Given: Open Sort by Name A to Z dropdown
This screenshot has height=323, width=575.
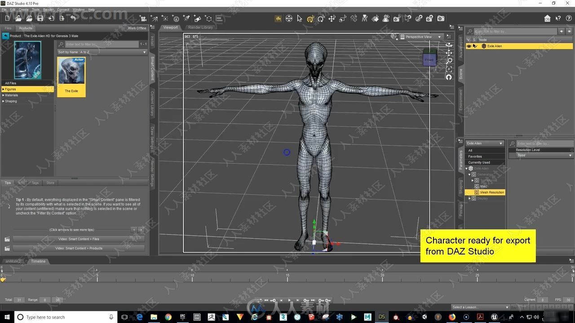Looking at the screenshot, I should [102, 52].
